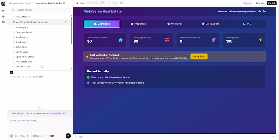
Task: Switch to desktop view icon
Action: [x=109, y=3]
